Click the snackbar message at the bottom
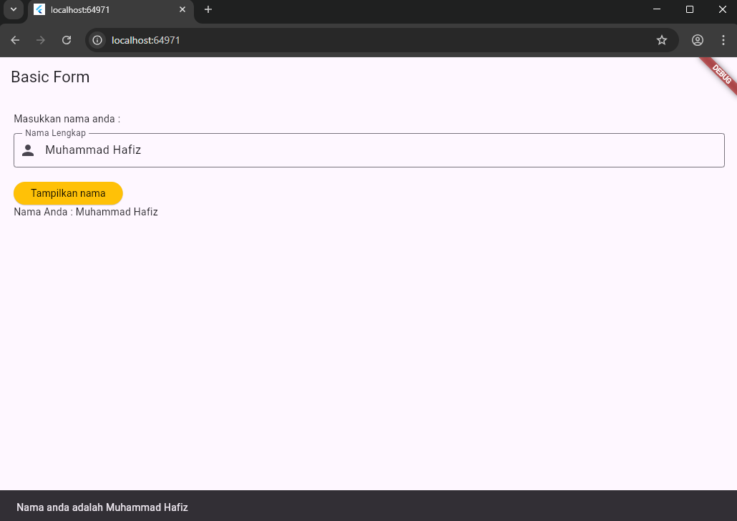The image size is (737, 521). point(102,507)
